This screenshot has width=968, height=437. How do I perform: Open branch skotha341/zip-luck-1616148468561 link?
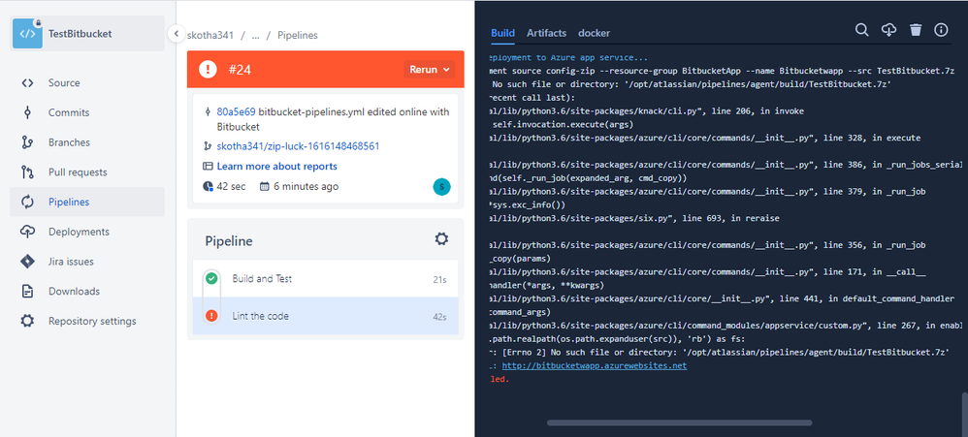[298, 146]
